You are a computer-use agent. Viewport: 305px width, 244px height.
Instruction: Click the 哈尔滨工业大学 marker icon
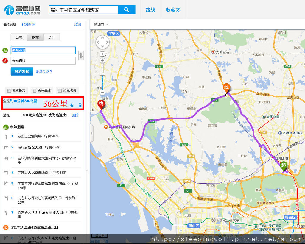point(214,220)
